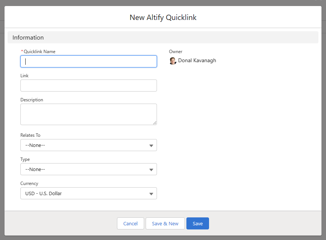Click the Type field label
The image size is (326, 240).
click(x=25, y=159)
